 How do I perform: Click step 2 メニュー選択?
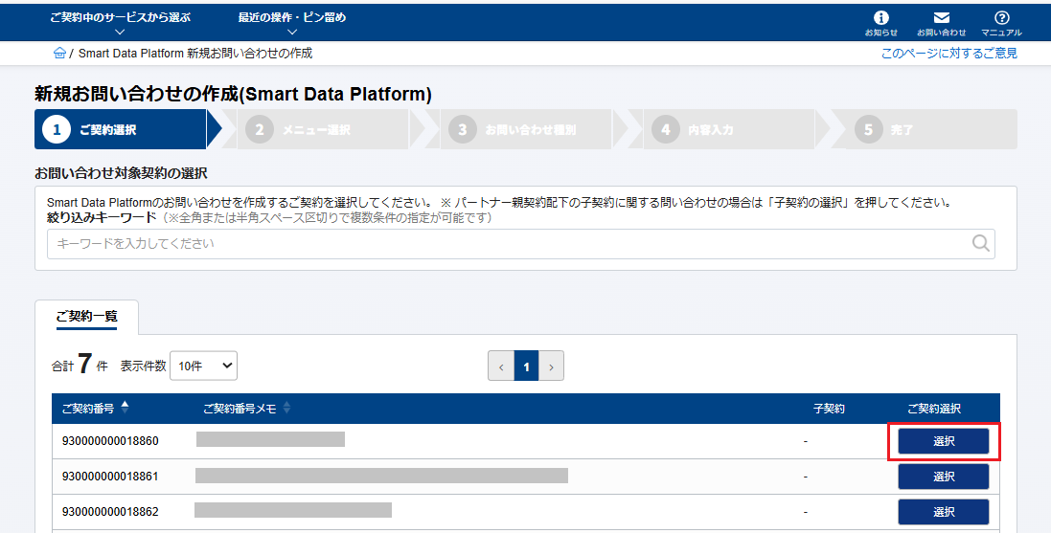(323, 129)
